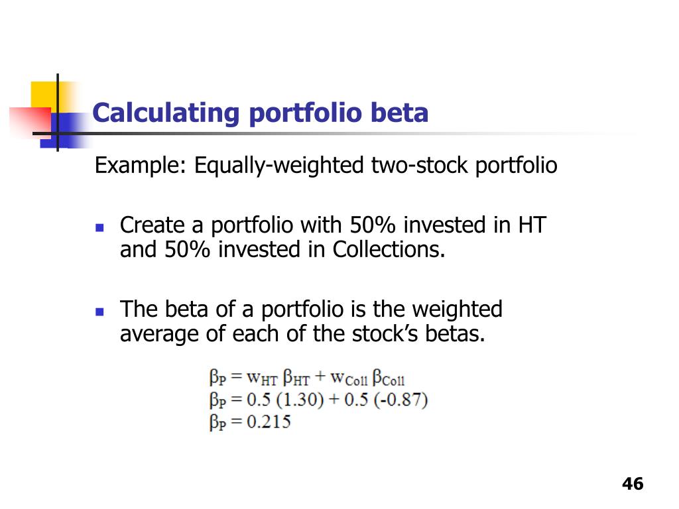Image resolution: width=679 pixels, height=509 pixels.
Task: Click the second blue bullet marker
Action: pyautogui.click(x=99, y=311)
